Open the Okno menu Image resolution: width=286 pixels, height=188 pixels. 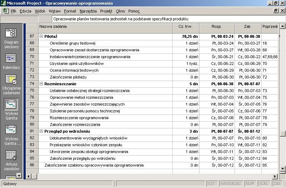(120, 11)
